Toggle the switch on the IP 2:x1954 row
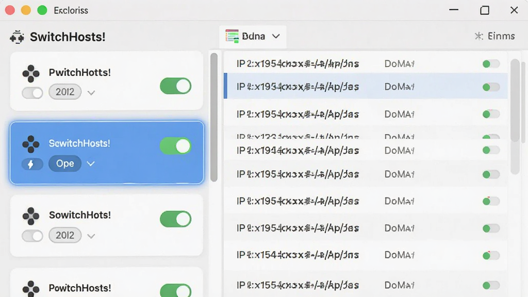Viewport: 528px width, 297px height. [491, 63]
